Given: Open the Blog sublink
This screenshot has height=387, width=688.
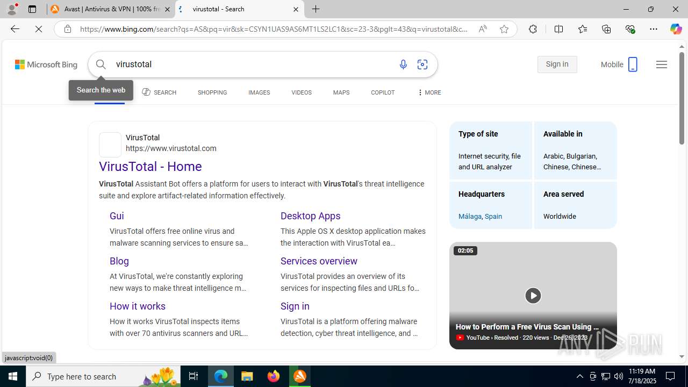Looking at the screenshot, I should click(119, 261).
